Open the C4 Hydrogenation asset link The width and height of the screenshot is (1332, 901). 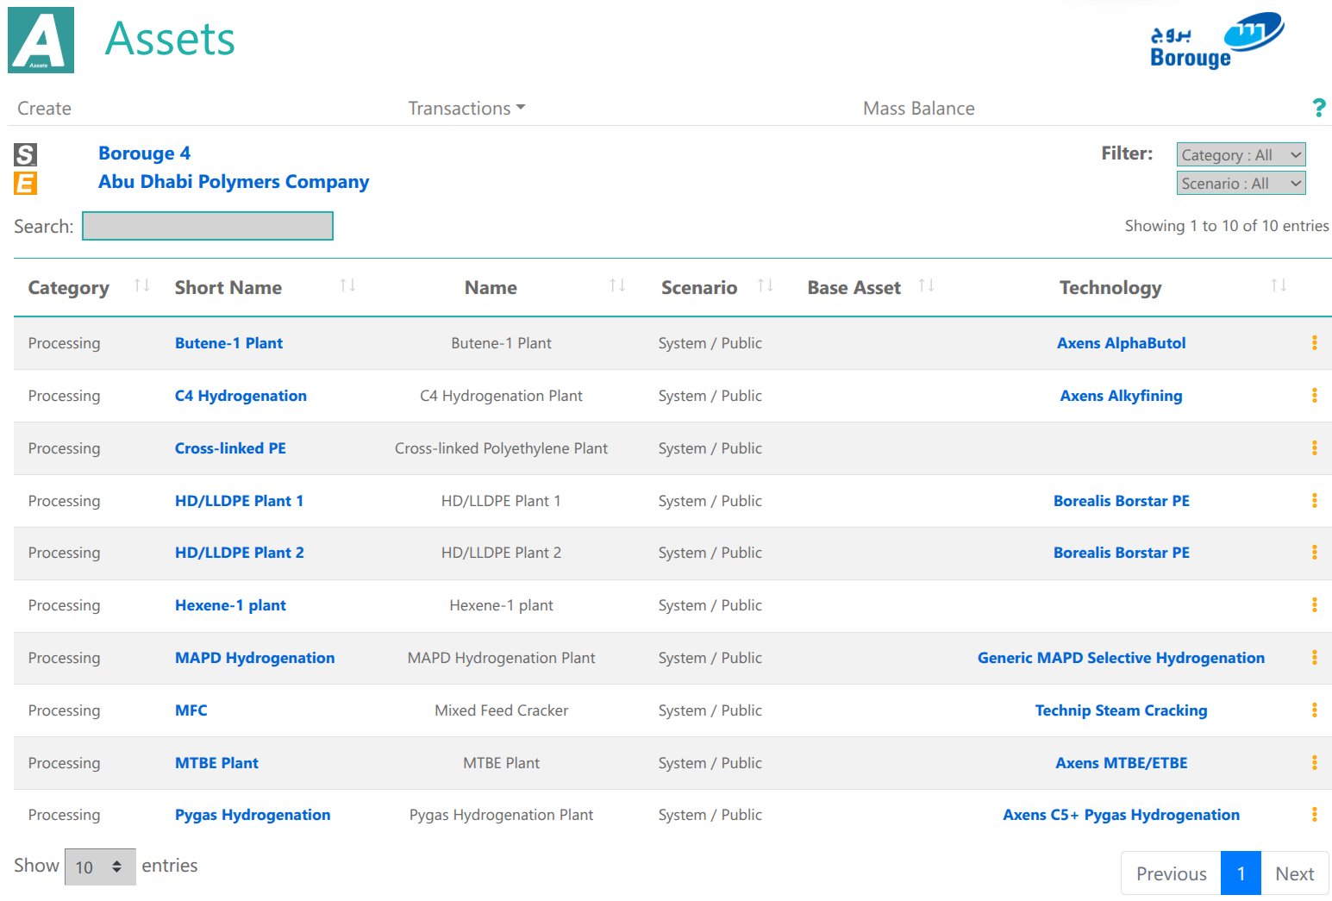[241, 396]
